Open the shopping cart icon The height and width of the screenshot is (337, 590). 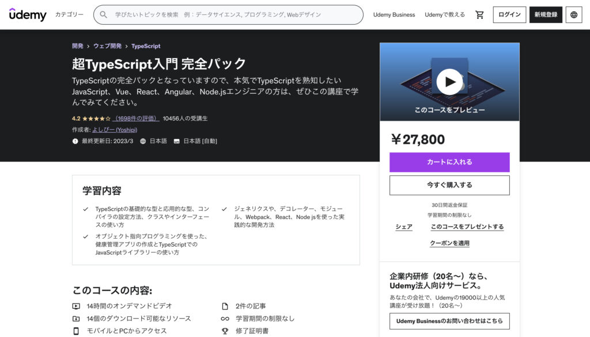tap(479, 14)
